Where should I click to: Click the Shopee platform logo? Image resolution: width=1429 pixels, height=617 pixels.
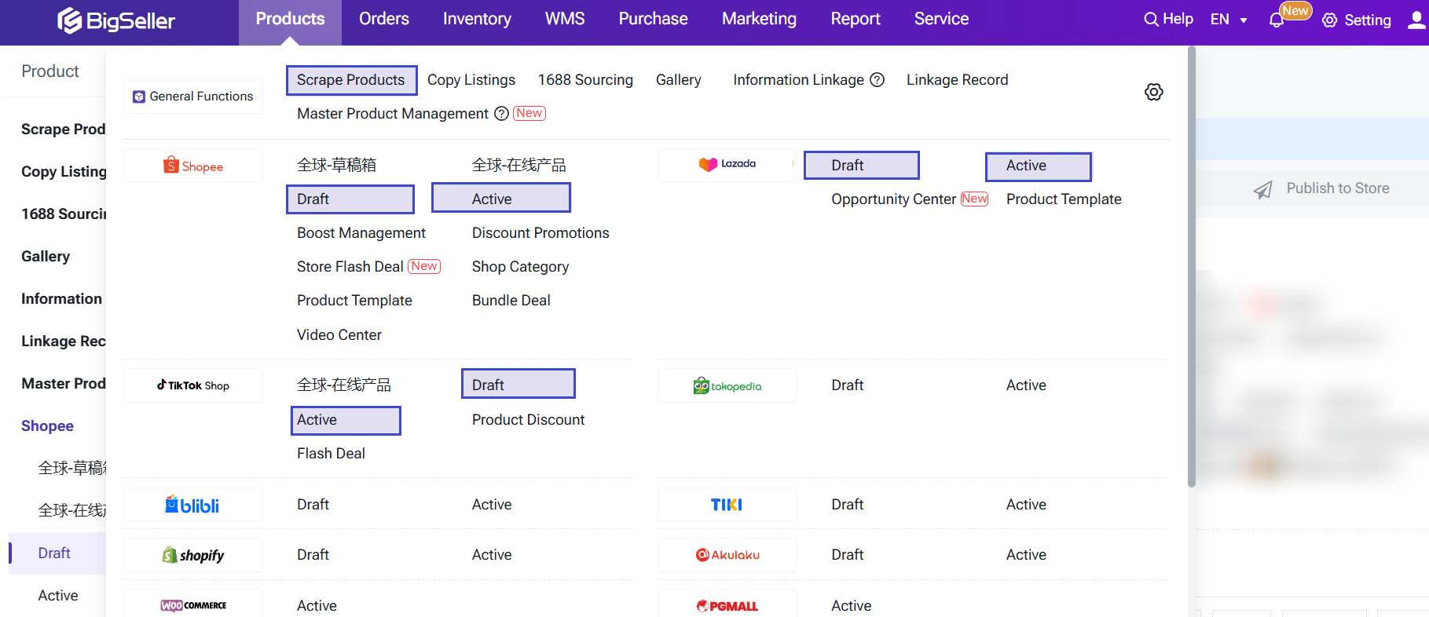tap(193, 166)
